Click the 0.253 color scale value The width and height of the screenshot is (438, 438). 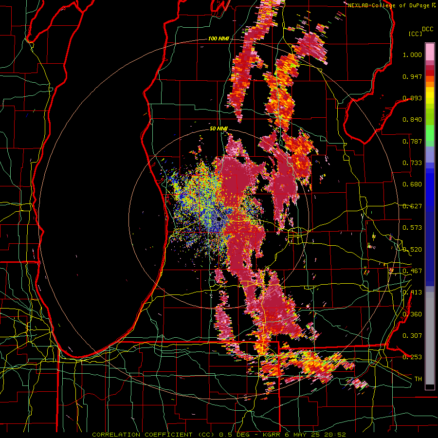pyautogui.click(x=412, y=357)
